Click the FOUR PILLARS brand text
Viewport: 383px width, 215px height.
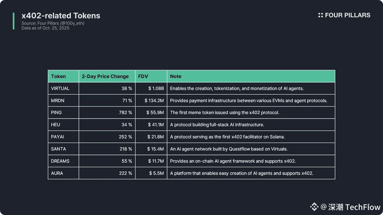click(348, 15)
